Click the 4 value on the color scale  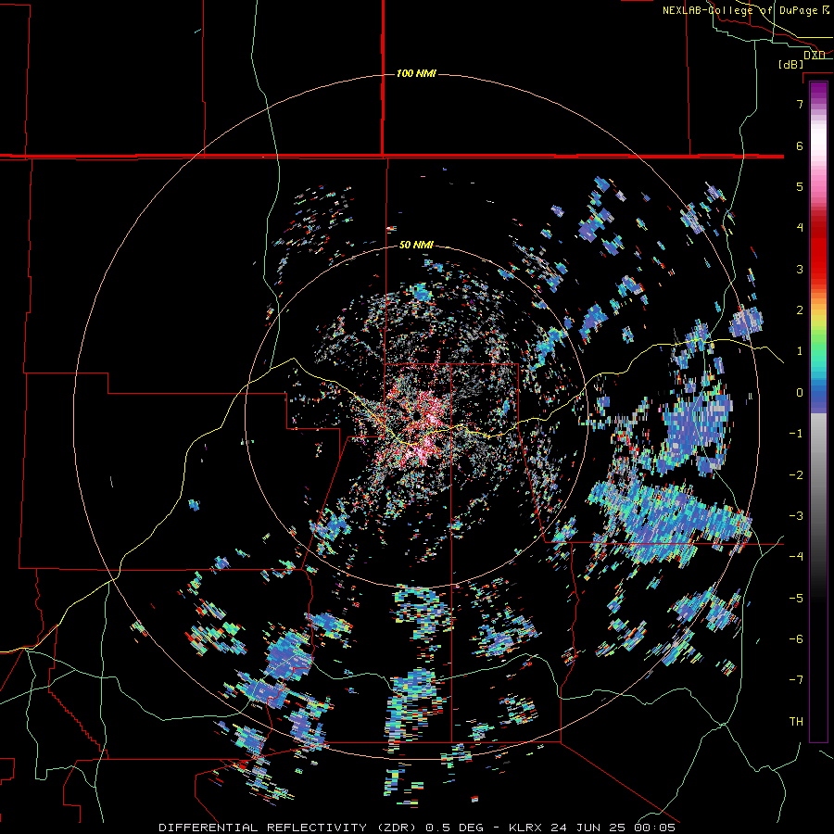pos(800,228)
